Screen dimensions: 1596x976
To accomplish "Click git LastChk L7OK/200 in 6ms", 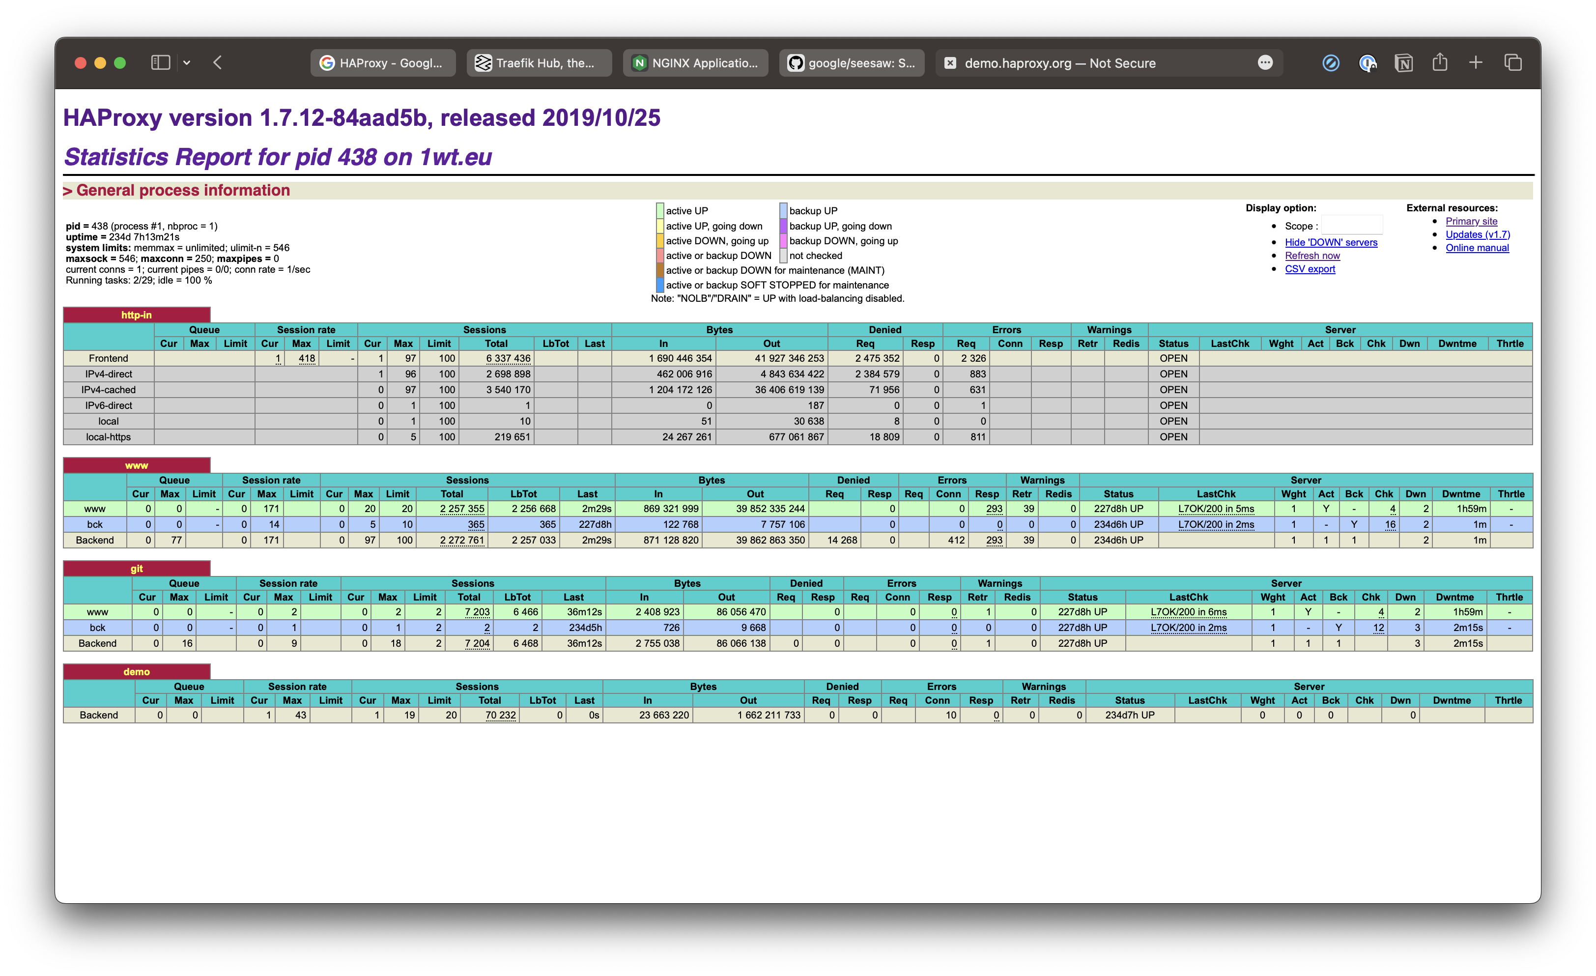I will pyautogui.click(x=1189, y=611).
